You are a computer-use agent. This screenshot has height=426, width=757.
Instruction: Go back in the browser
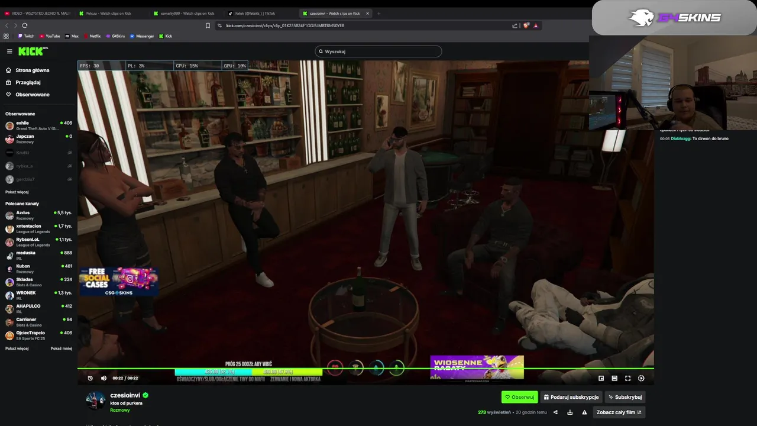7,25
